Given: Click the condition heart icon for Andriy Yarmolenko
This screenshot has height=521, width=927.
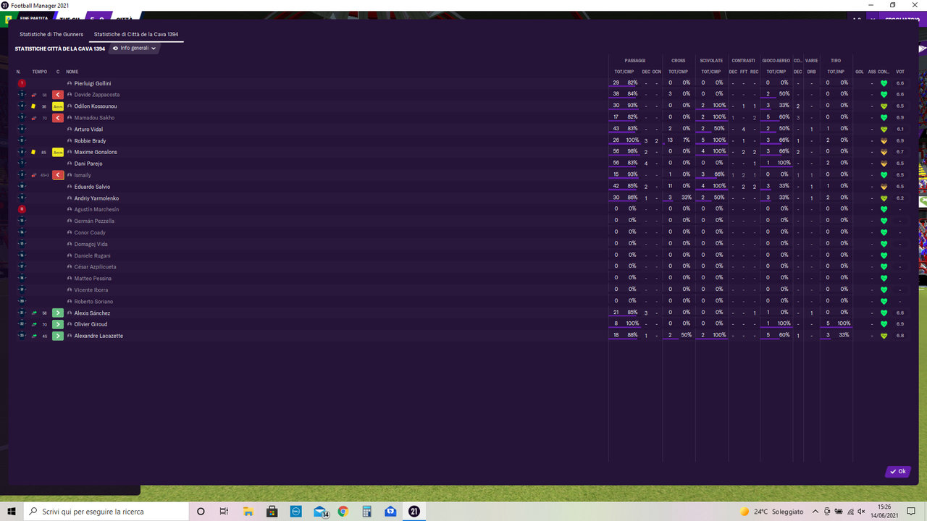Looking at the screenshot, I should coord(884,198).
